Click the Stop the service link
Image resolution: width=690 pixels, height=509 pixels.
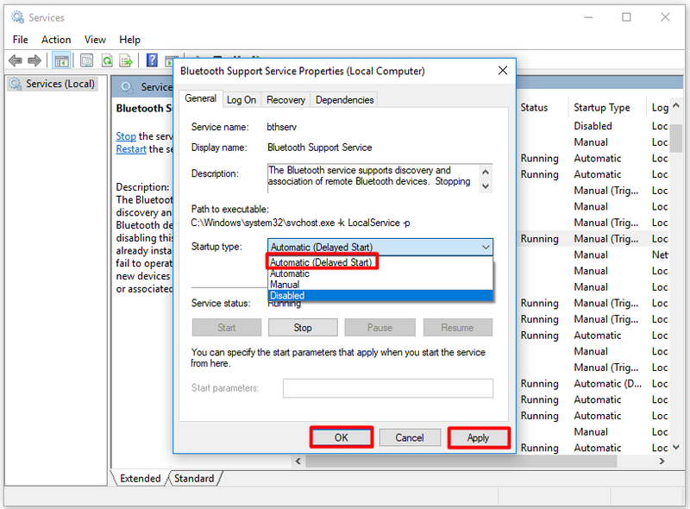pyautogui.click(x=126, y=136)
